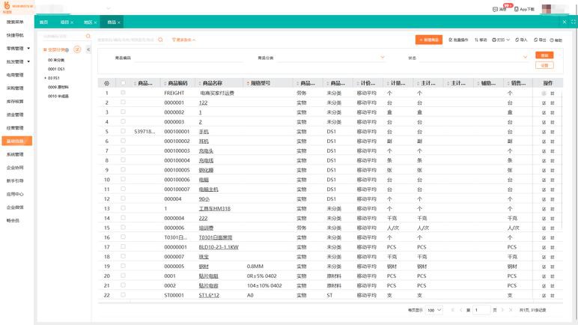Select 0009 原材料 category in tree
Screen dimensions: 578x325
(58, 87)
